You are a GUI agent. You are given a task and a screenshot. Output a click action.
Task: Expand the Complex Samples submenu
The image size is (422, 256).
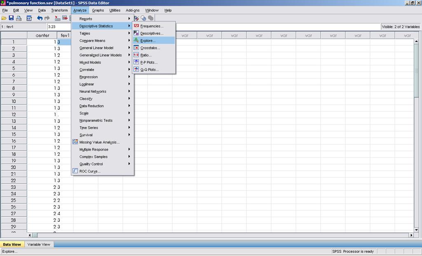pos(102,157)
